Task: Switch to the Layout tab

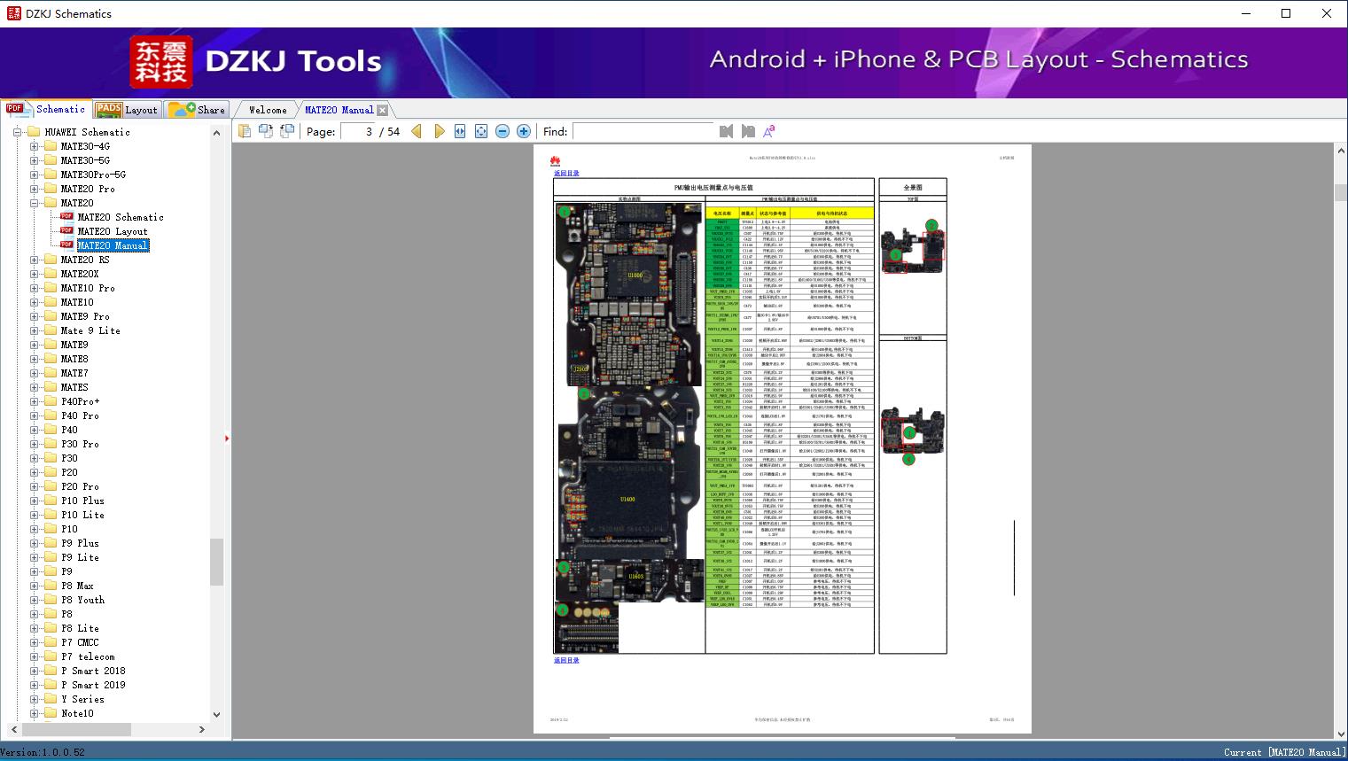Action: 127,110
